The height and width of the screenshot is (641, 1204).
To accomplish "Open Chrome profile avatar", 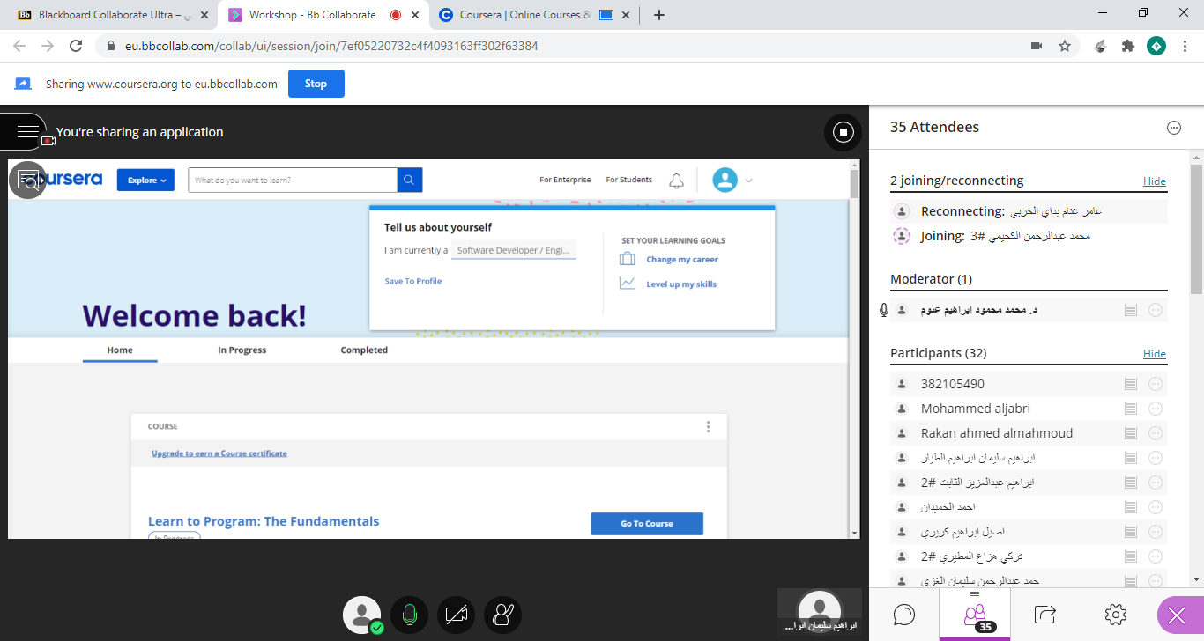I will 1156,46.
